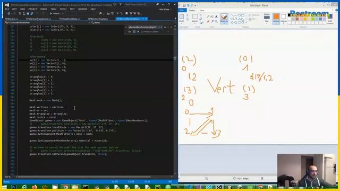Open the FILE menu in Visual Studio

click(x=7, y=9)
